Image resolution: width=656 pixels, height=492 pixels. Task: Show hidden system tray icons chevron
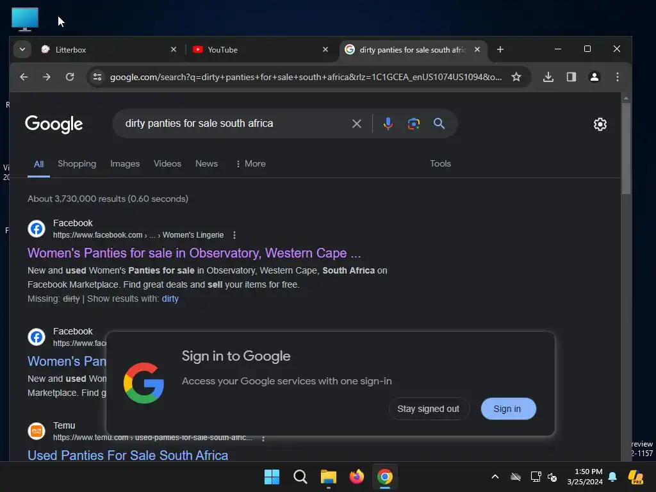[495, 477]
